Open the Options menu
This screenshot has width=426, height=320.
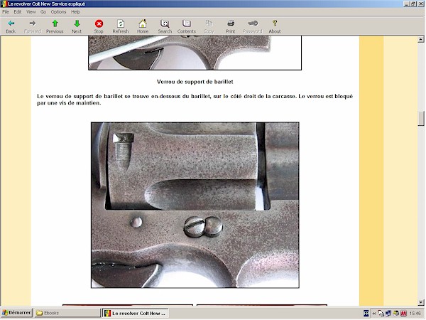(58, 12)
